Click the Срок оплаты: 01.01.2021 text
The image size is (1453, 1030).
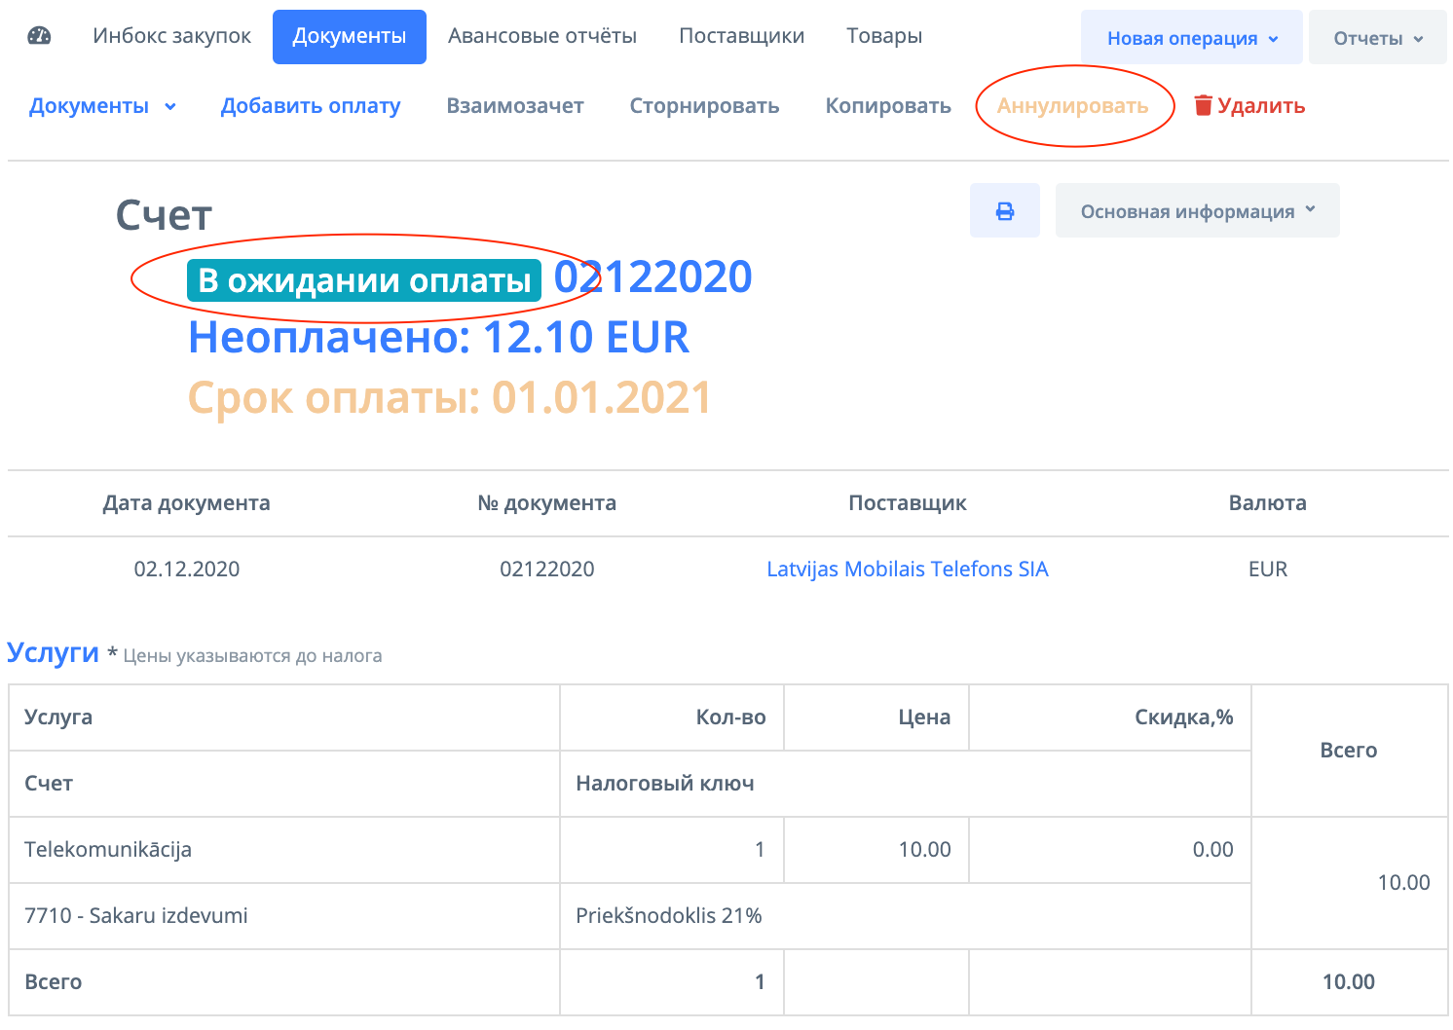(x=450, y=398)
